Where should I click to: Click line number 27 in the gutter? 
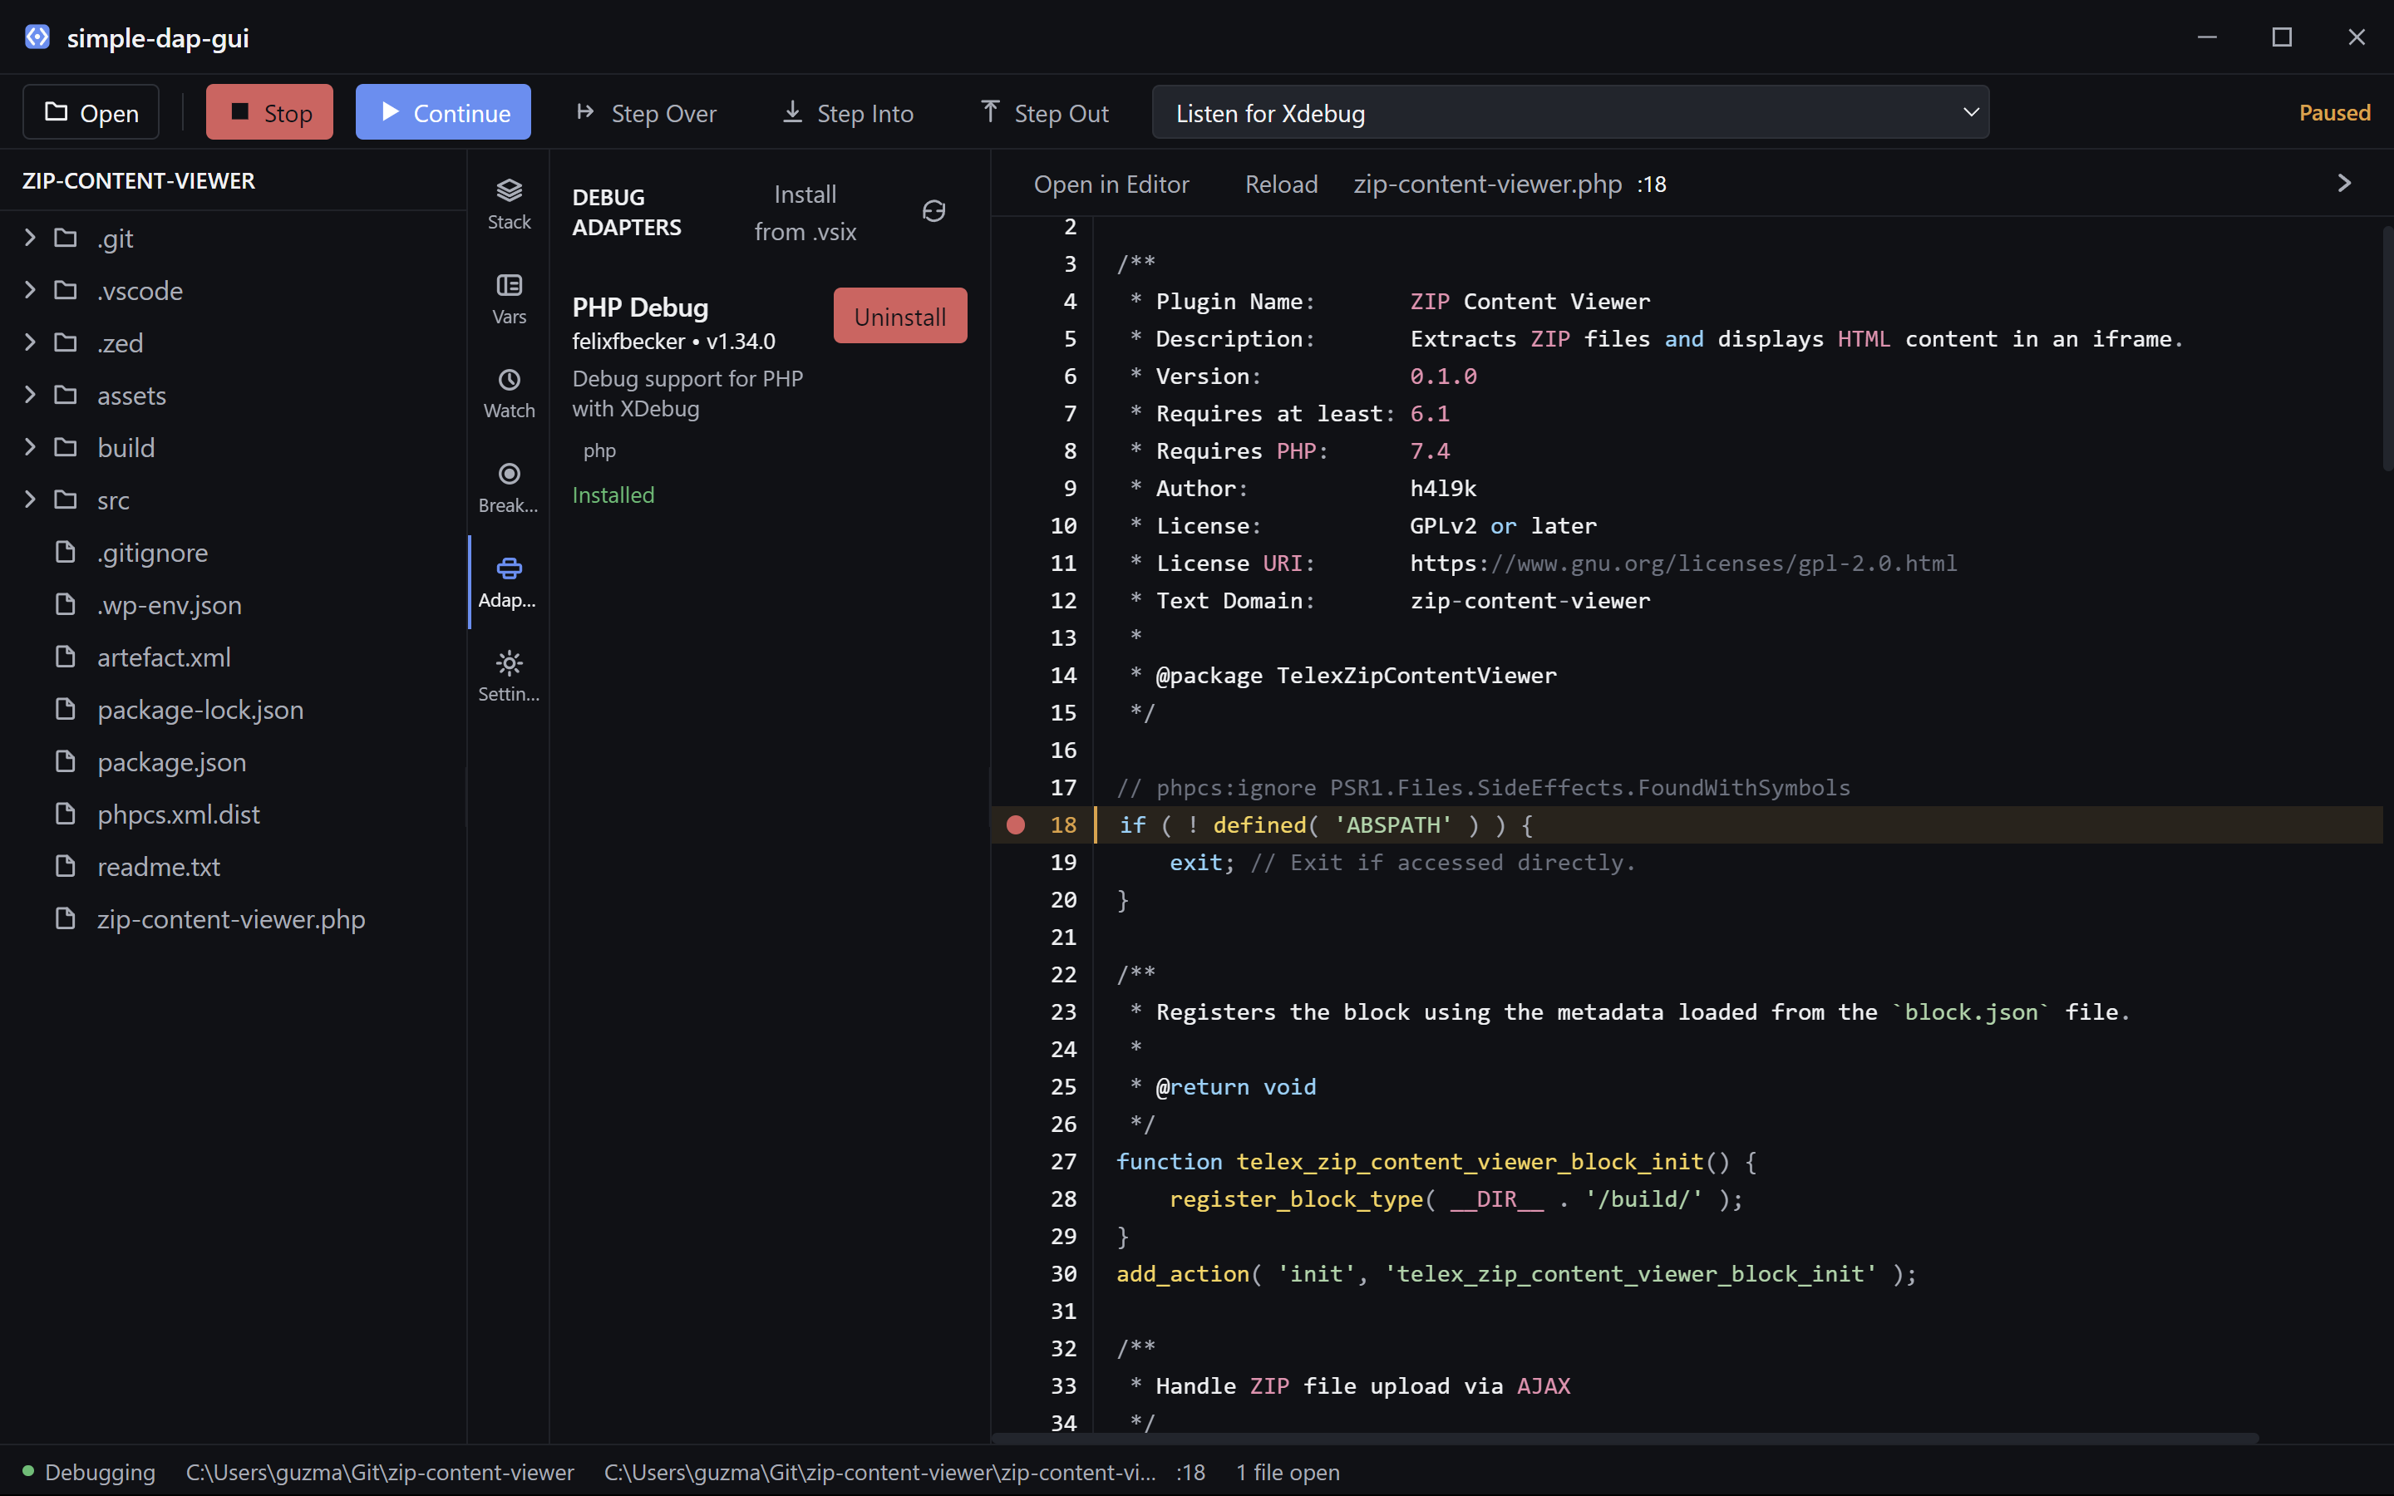tap(1063, 1162)
